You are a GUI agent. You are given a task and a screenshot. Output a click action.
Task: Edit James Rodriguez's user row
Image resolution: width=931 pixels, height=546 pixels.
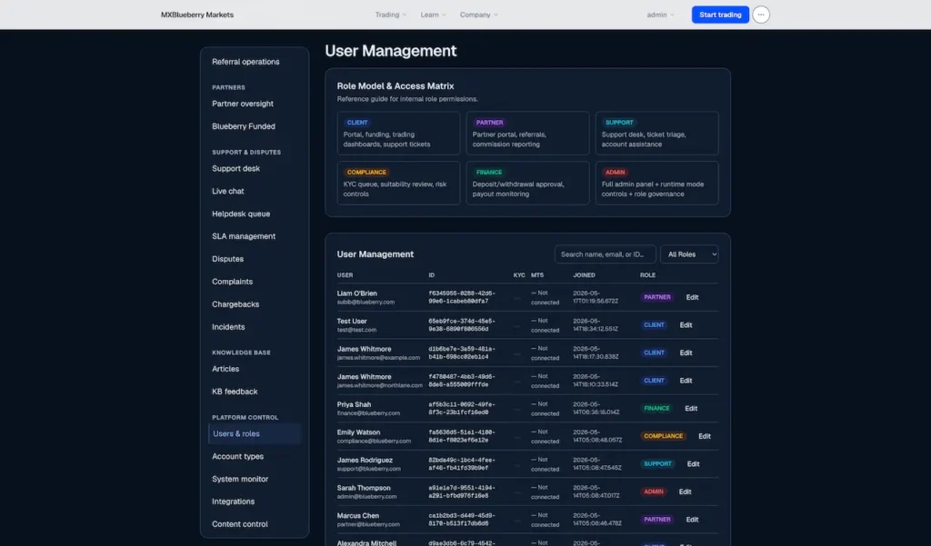tap(693, 464)
